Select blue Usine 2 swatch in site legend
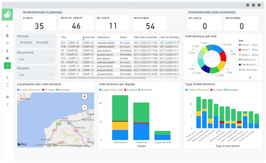 240,45
